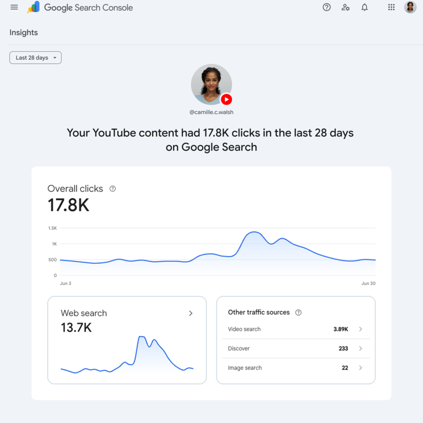Click the Overall clicks label
The height and width of the screenshot is (423, 423).
(75, 188)
